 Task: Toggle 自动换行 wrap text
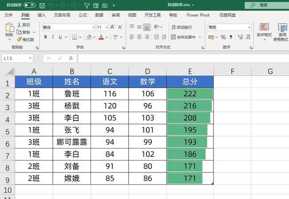(x=182, y=27)
